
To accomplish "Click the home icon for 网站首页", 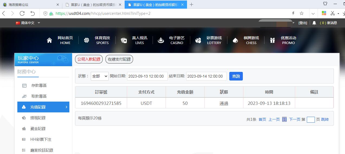I will point(49,40).
